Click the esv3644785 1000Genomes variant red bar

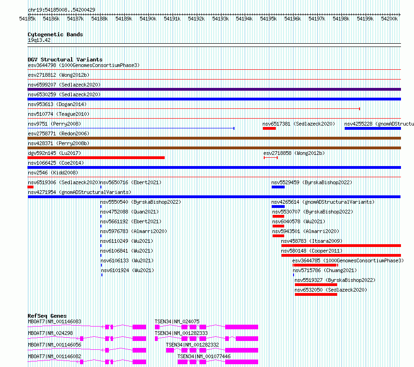(x=315, y=265)
